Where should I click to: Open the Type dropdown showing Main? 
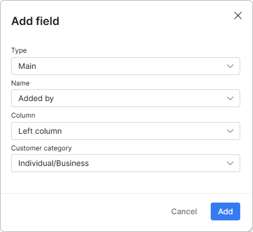click(x=126, y=66)
